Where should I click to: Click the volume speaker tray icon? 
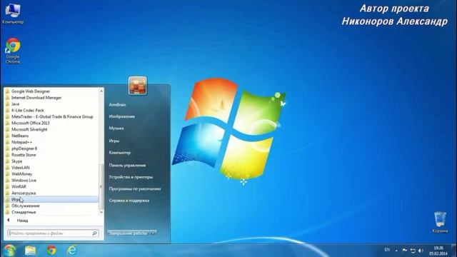pyautogui.click(x=421, y=251)
